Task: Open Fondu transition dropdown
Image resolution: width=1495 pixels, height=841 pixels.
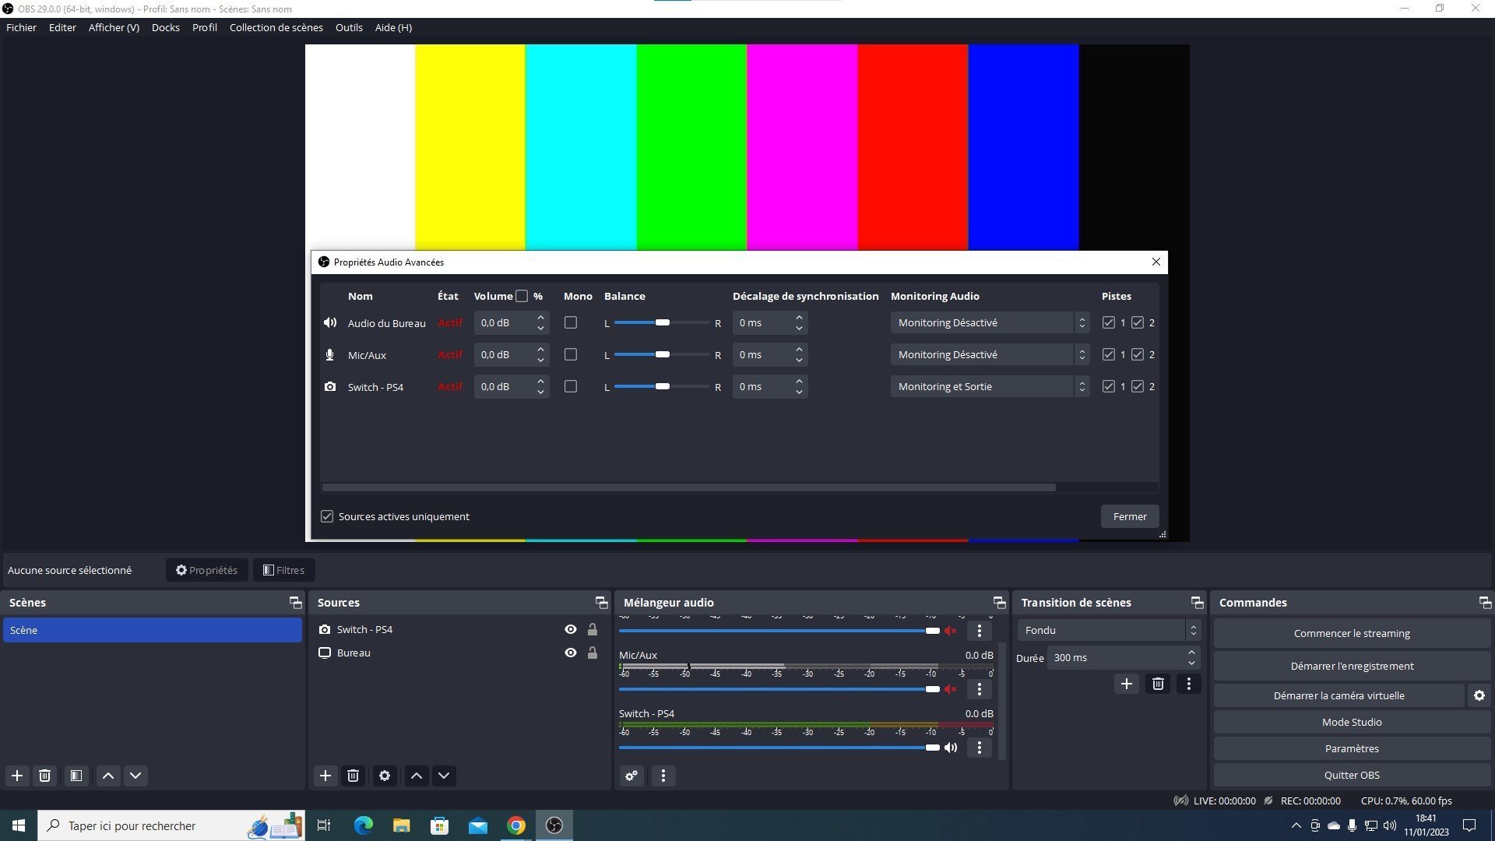Action: pyautogui.click(x=1109, y=630)
